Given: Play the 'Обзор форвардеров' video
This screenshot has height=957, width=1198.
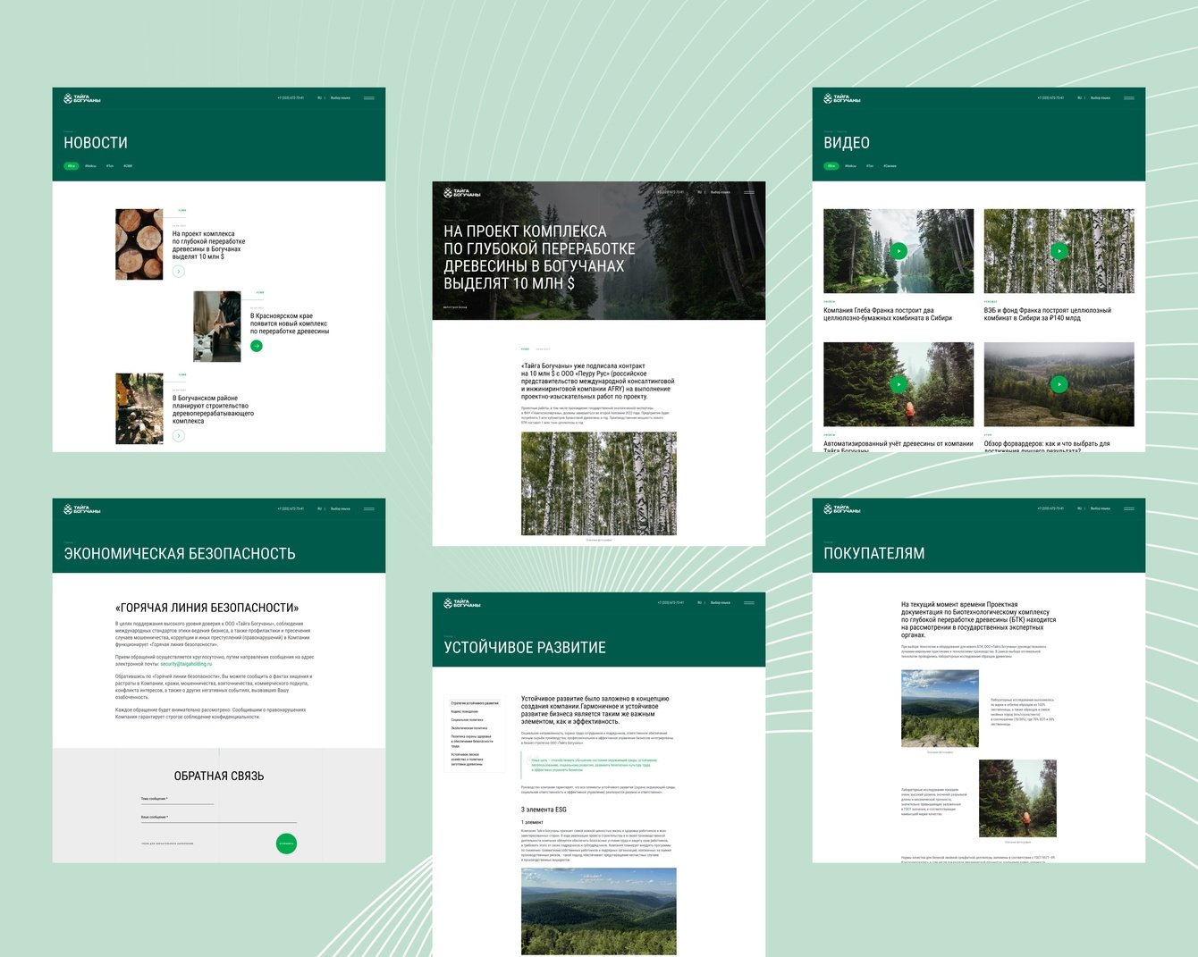Looking at the screenshot, I should pyautogui.click(x=1059, y=384).
